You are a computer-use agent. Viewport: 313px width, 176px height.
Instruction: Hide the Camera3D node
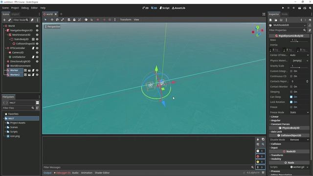tap(37, 52)
